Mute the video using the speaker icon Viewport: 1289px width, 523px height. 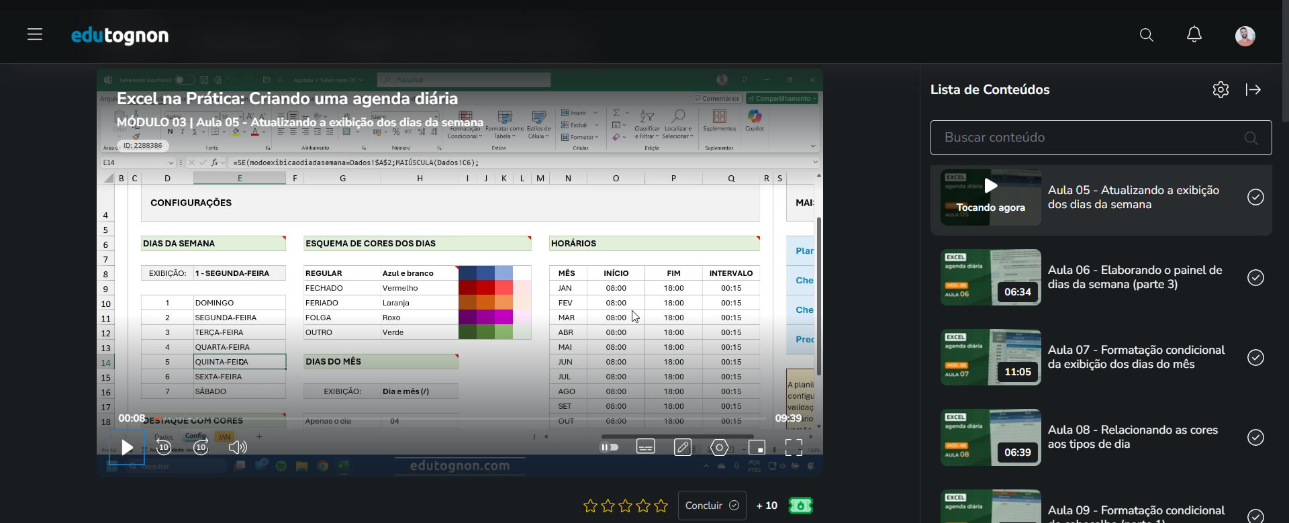point(238,447)
